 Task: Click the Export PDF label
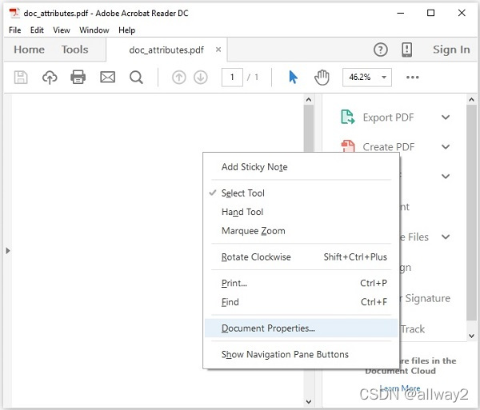click(388, 117)
